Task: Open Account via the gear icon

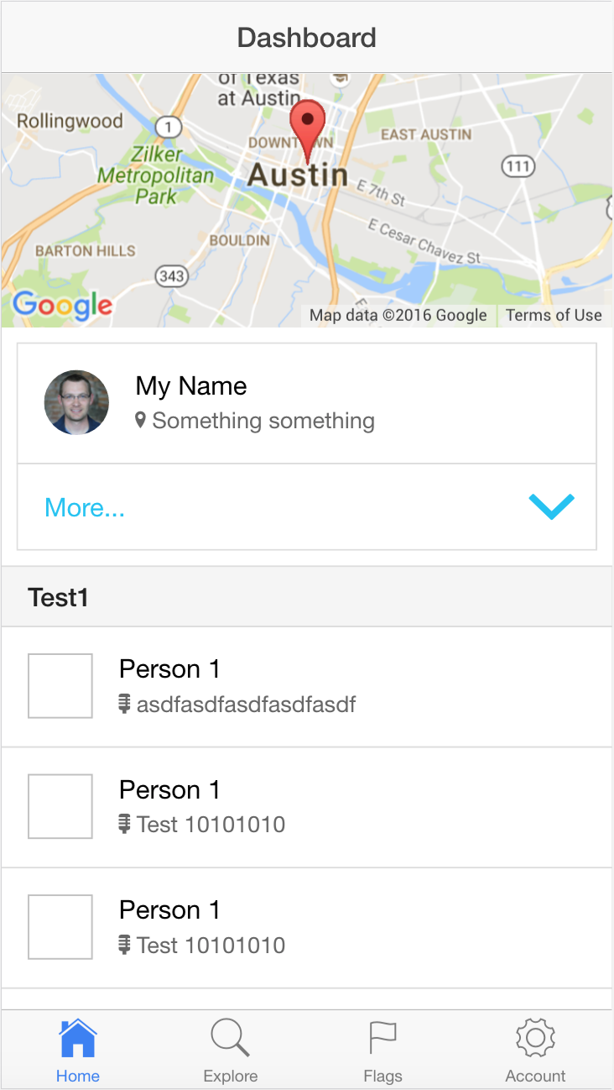Action: click(x=535, y=1039)
